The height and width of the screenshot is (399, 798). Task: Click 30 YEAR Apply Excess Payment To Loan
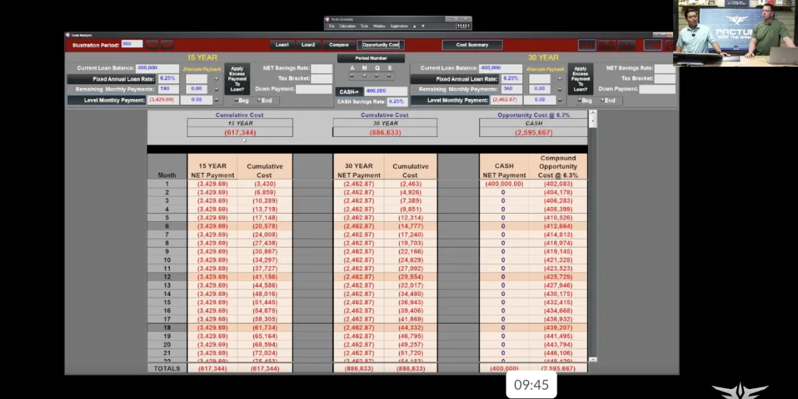point(581,78)
